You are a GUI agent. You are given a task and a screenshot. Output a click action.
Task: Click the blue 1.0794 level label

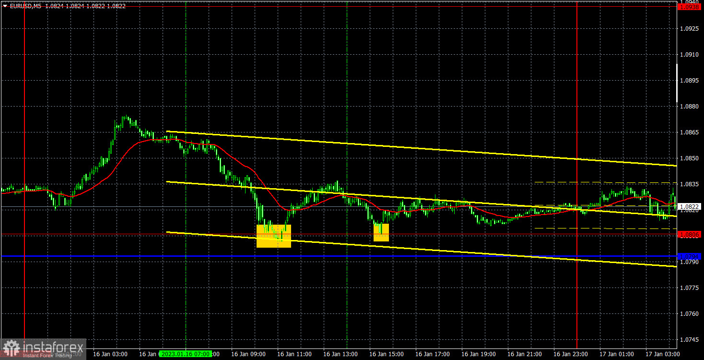[690, 256]
